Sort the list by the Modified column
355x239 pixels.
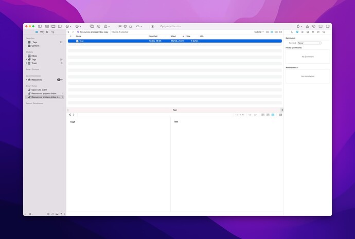pos(153,36)
